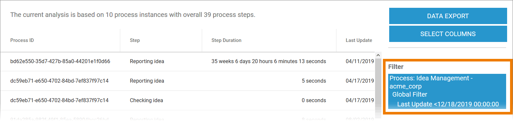Sort by Process ID column header
The height and width of the screenshot is (121, 513).
pyautogui.click(x=22, y=40)
